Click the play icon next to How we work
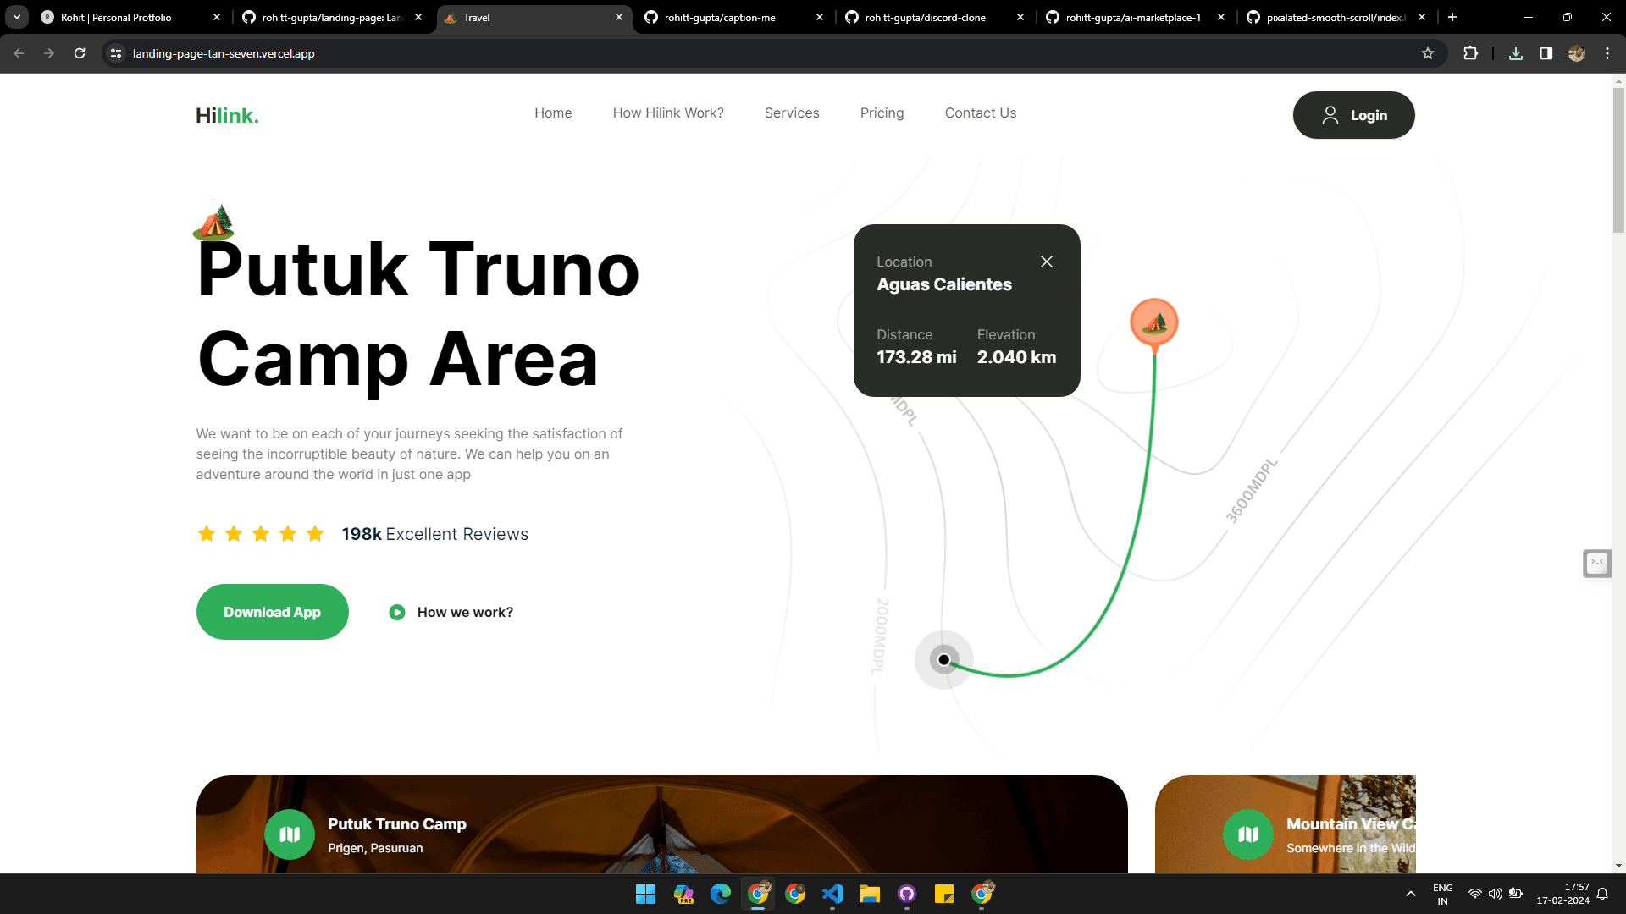Screen dimensions: 1626x914 coord(396,611)
